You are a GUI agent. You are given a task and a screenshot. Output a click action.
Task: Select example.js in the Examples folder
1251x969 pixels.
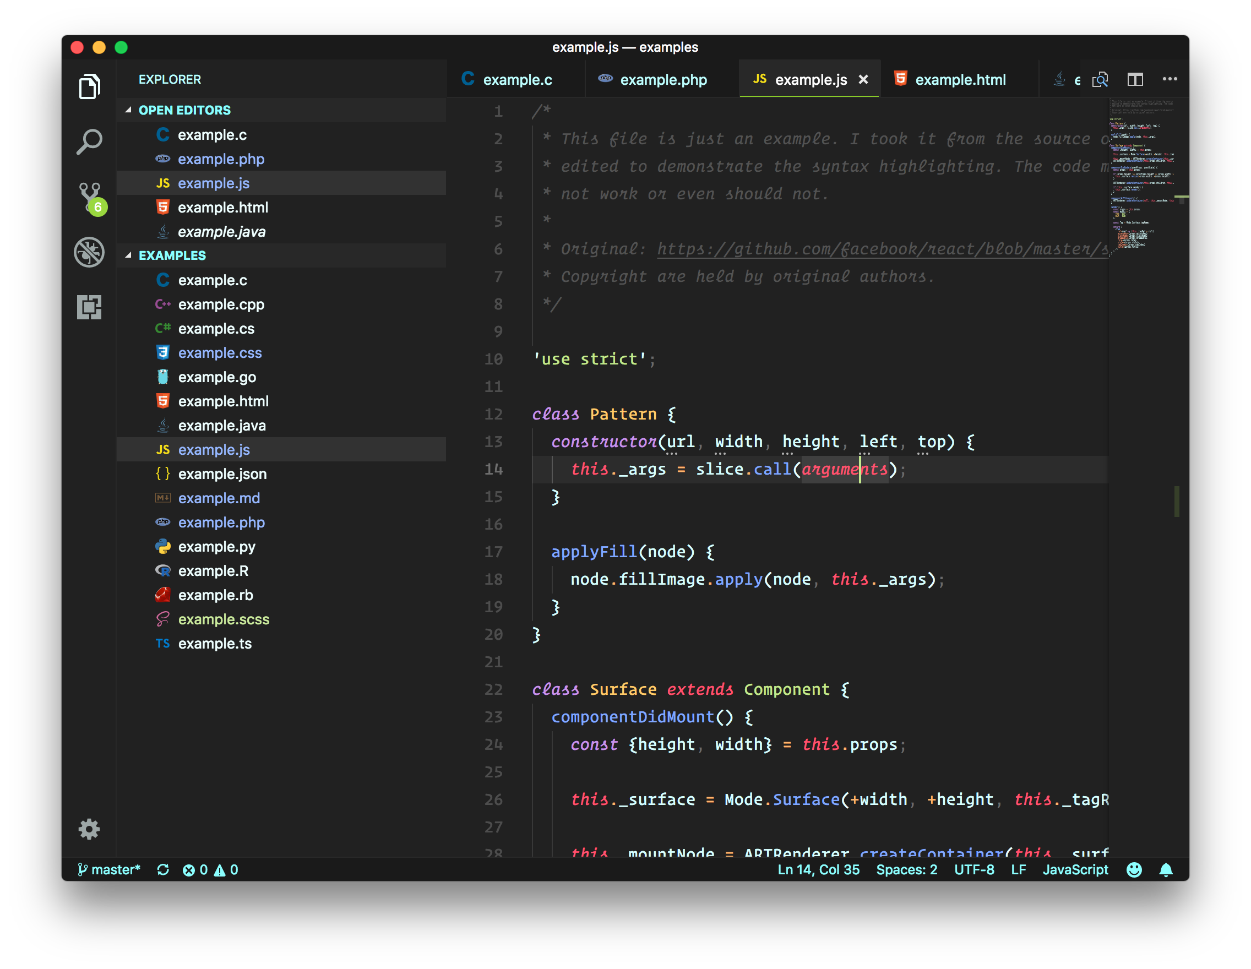(x=281, y=450)
